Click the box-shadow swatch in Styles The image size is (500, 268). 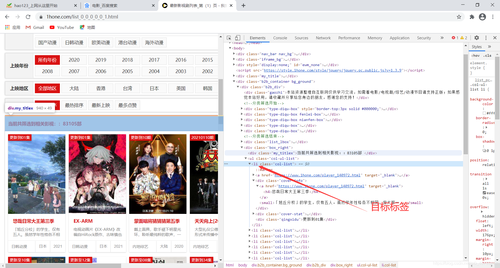tap(484, 151)
